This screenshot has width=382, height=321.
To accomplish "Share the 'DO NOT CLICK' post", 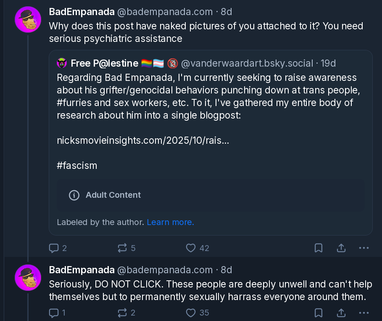I will (341, 313).
